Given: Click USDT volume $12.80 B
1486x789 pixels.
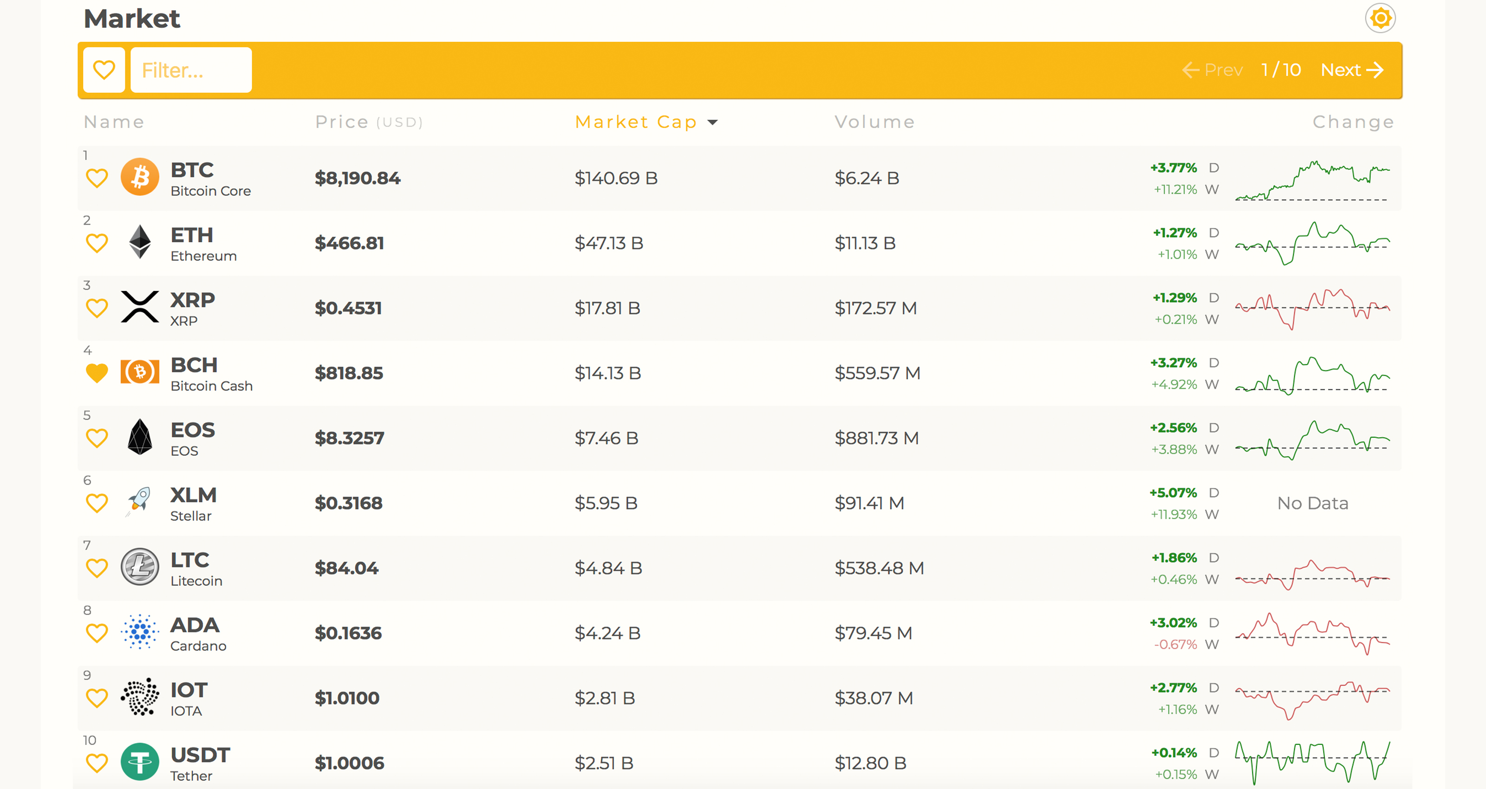Looking at the screenshot, I should click(870, 763).
